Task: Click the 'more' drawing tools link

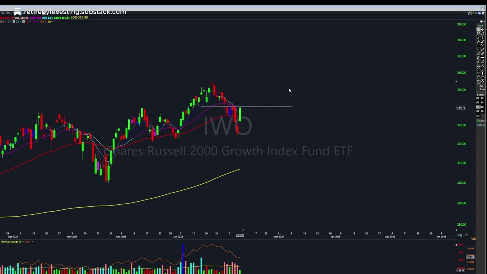Action: [x=481, y=25]
